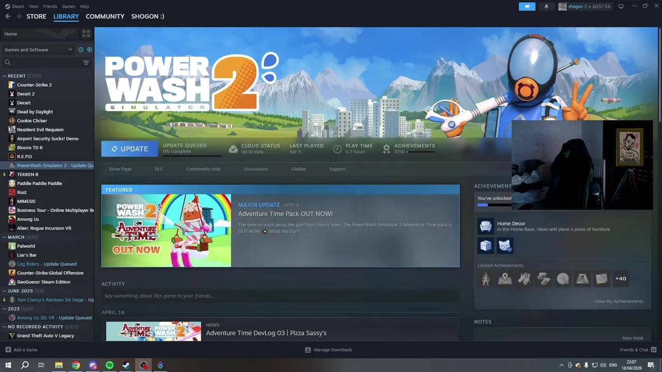Select Counter-Strike 2 in library list

click(x=34, y=85)
